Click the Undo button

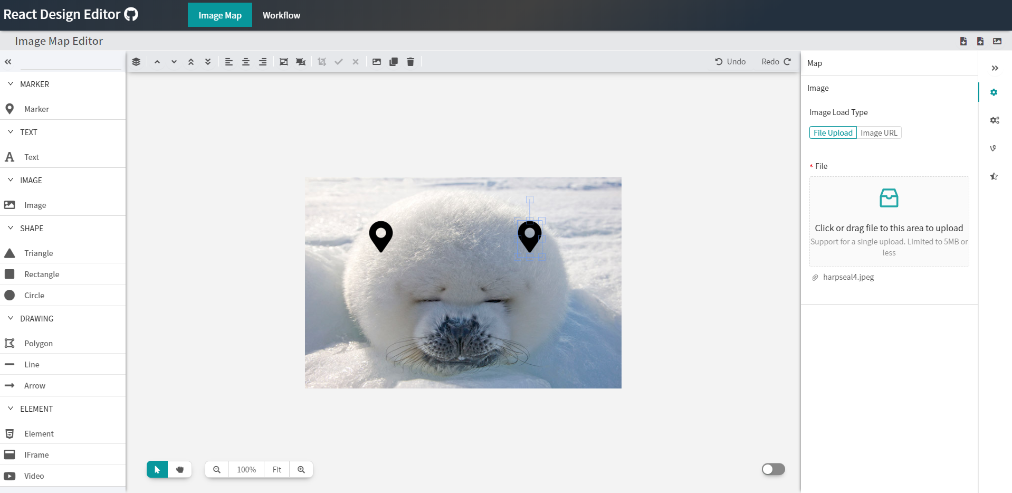pyautogui.click(x=730, y=62)
